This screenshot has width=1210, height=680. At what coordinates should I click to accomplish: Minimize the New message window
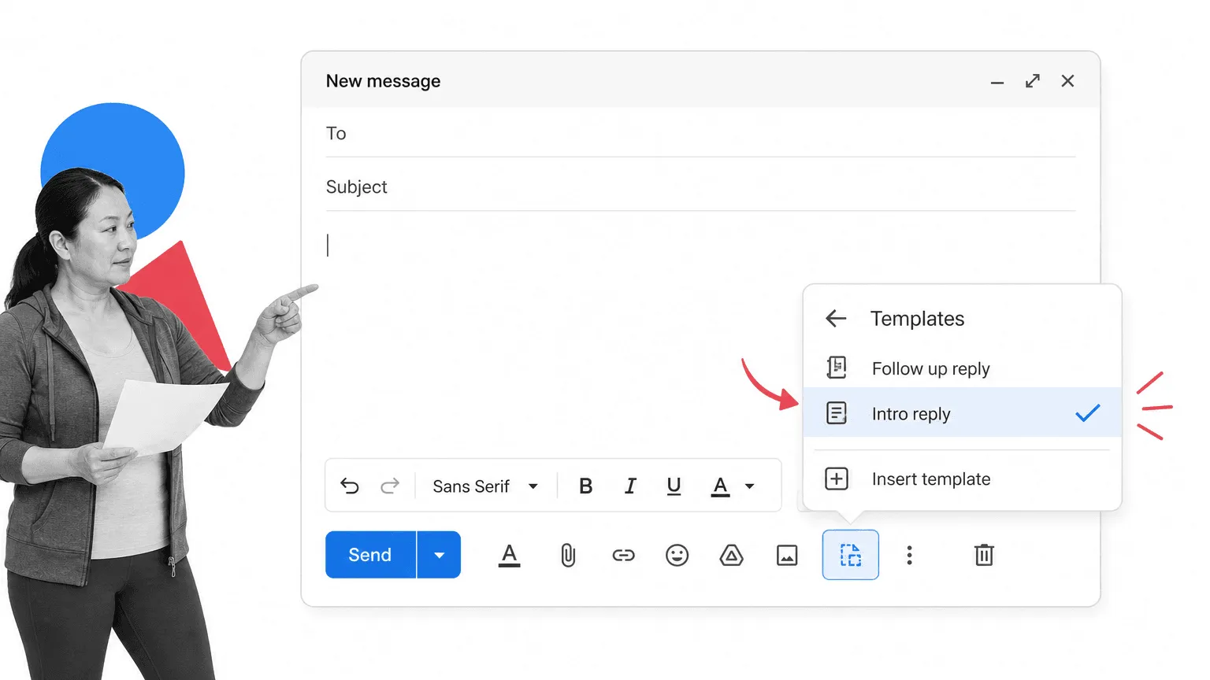point(997,82)
